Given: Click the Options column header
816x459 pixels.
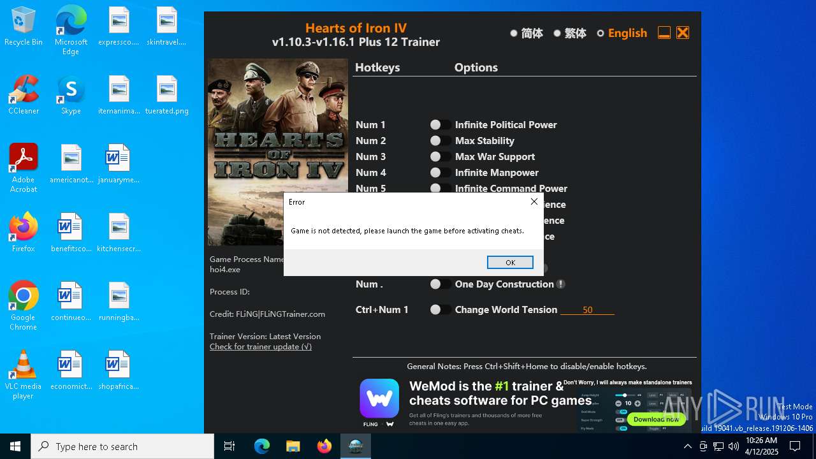Looking at the screenshot, I should 476,68.
